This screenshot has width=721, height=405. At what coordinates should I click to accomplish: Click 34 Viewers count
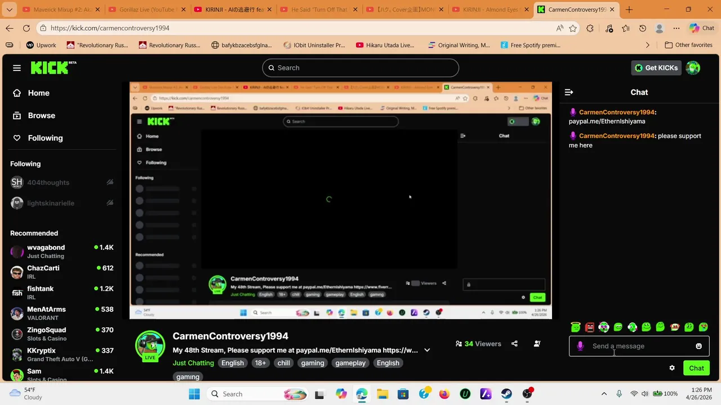point(478,344)
